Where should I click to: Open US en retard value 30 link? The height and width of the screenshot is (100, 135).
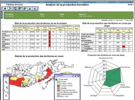click(20, 32)
